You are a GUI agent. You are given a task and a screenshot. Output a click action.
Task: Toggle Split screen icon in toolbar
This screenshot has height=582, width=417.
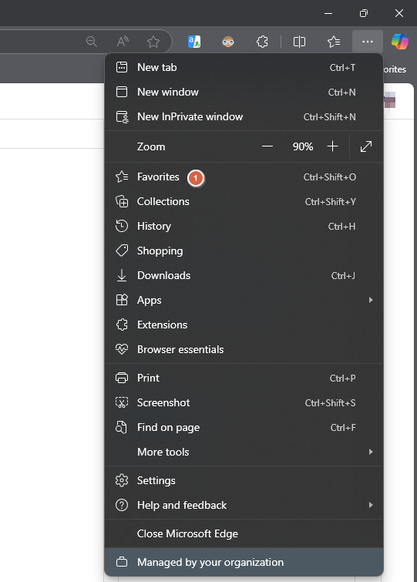299,42
